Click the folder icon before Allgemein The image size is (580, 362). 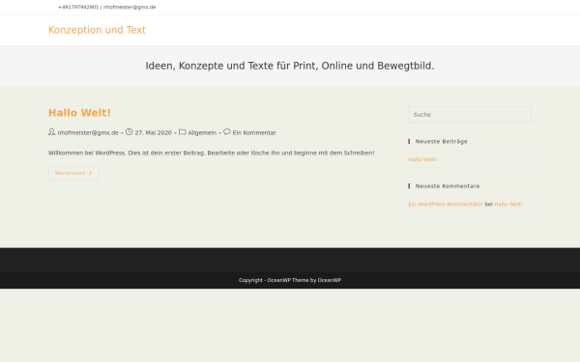click(183, 132)
